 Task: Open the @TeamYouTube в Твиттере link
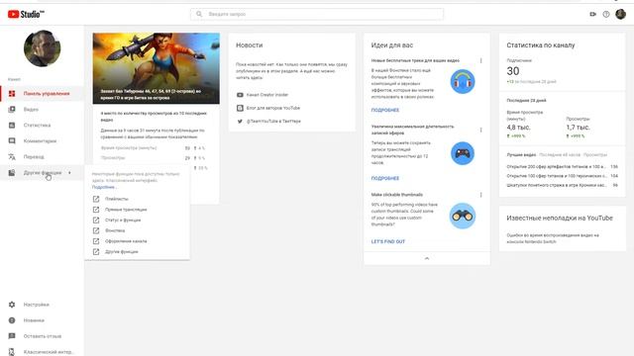click(273, 121)
